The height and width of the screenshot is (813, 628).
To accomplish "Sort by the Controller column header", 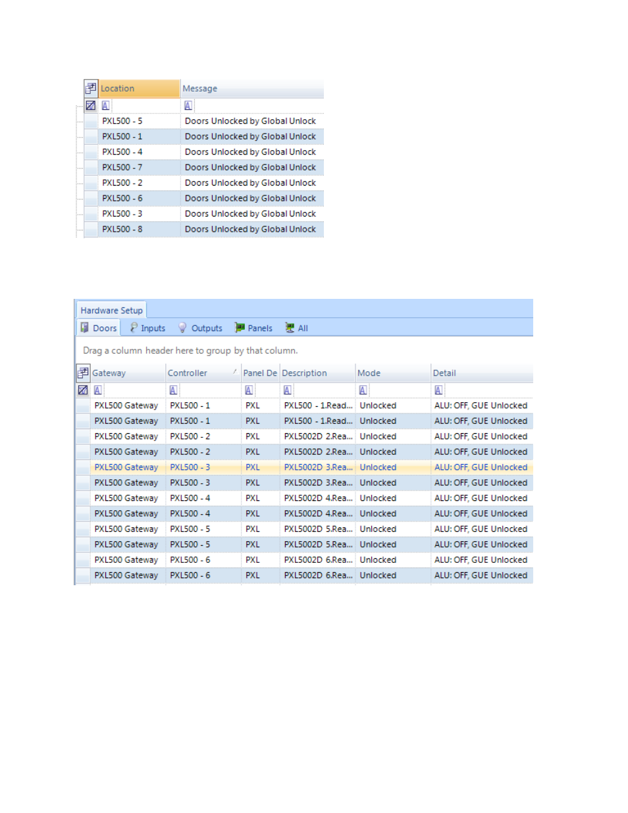I will [203, 373].
